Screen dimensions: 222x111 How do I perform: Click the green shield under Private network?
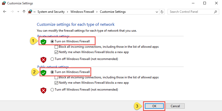point(43,42)
